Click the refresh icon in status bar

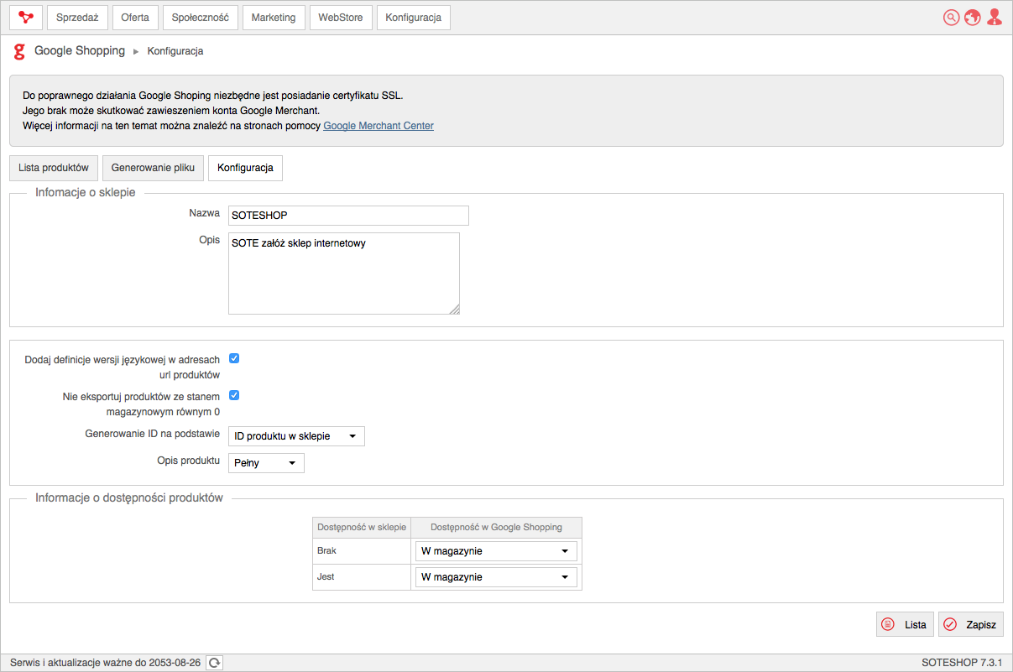(215, 663)
